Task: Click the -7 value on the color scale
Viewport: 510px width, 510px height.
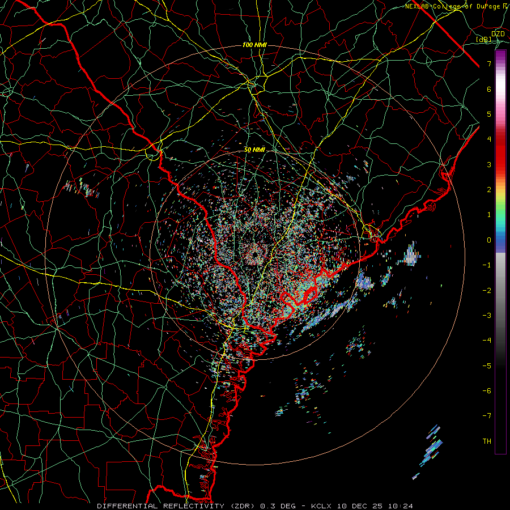Action: pyautogui.click(x=487, y=416)
